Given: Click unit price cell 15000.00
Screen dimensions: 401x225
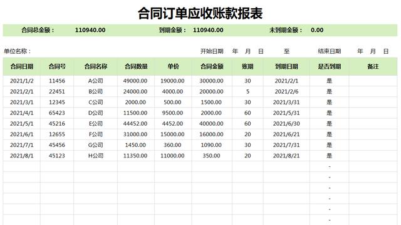Looking at the screenshot, I should pyautogui.click(x=172, y=134).
